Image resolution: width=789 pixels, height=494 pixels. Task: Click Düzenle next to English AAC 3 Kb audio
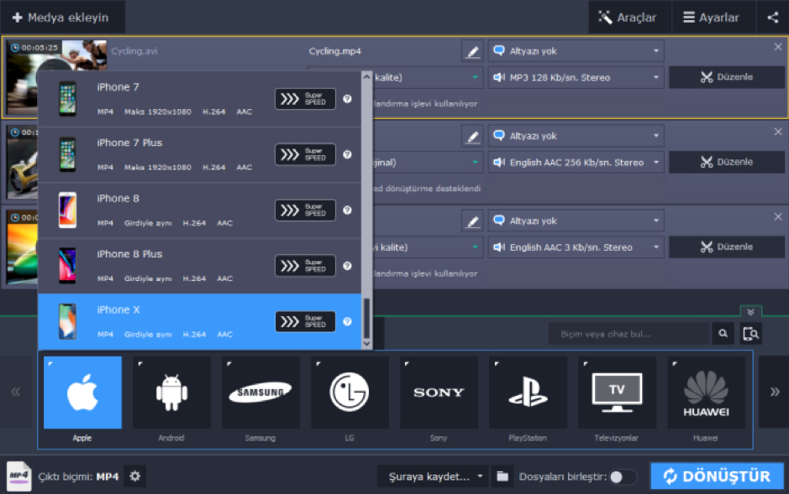point(727,247)
